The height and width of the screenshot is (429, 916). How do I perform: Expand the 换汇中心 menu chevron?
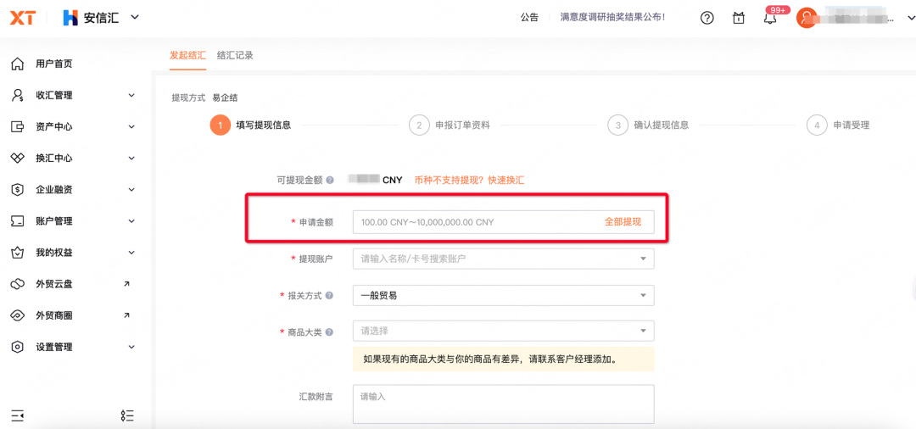(x=131, y=159)
